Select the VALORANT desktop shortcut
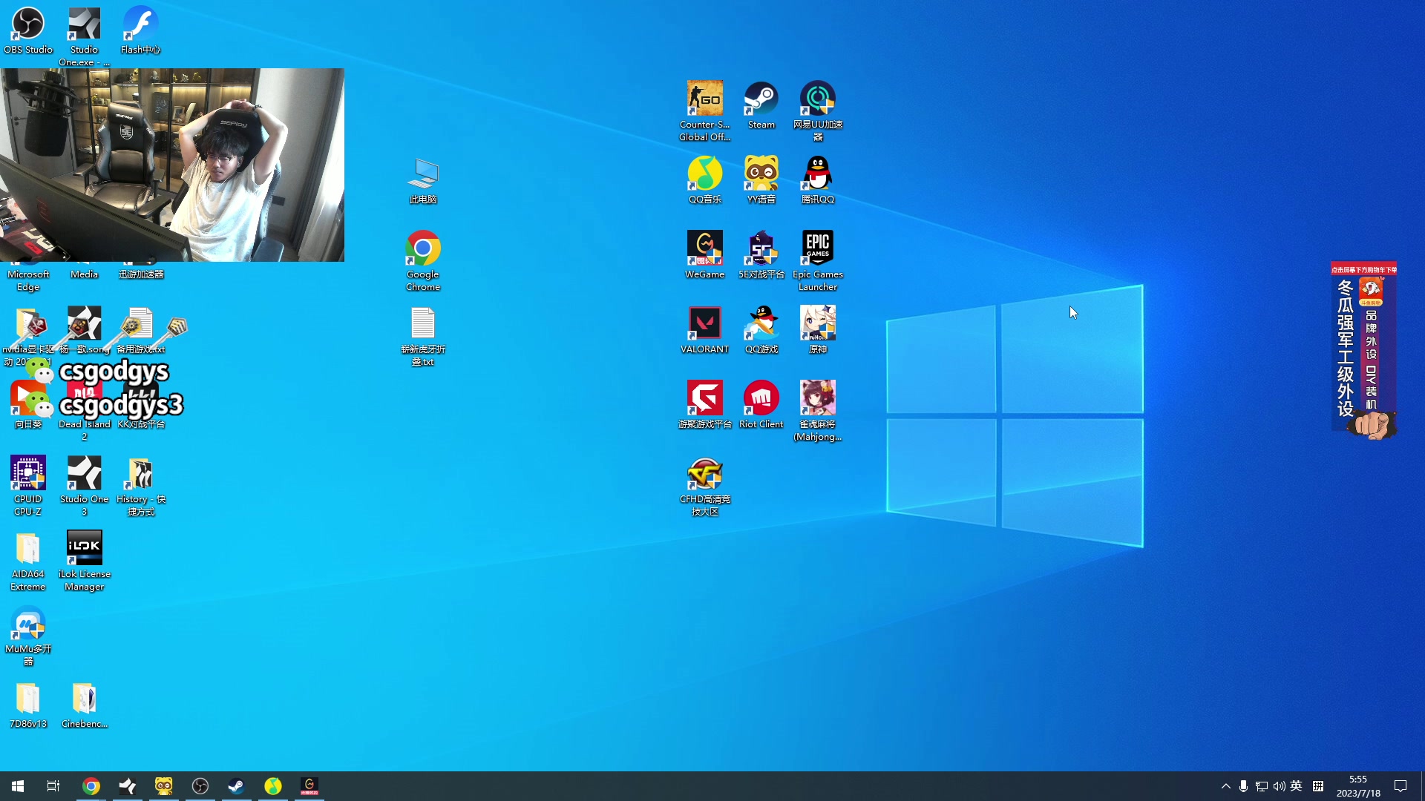Viewport: 1425px width, 801px height. (705, 330)
